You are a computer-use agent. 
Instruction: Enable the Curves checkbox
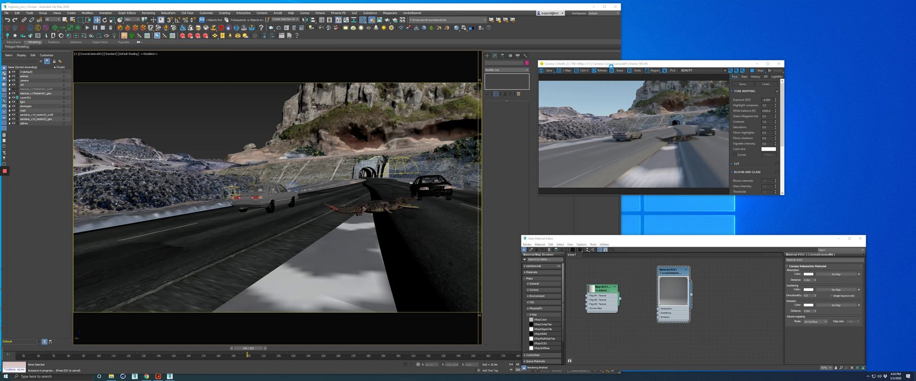(735, 155)
